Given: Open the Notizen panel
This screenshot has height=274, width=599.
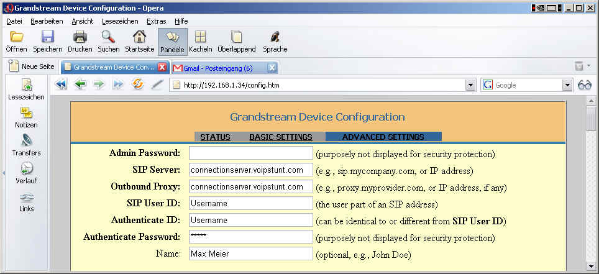Looking at the screenshot, I should [x=26, y=117].
